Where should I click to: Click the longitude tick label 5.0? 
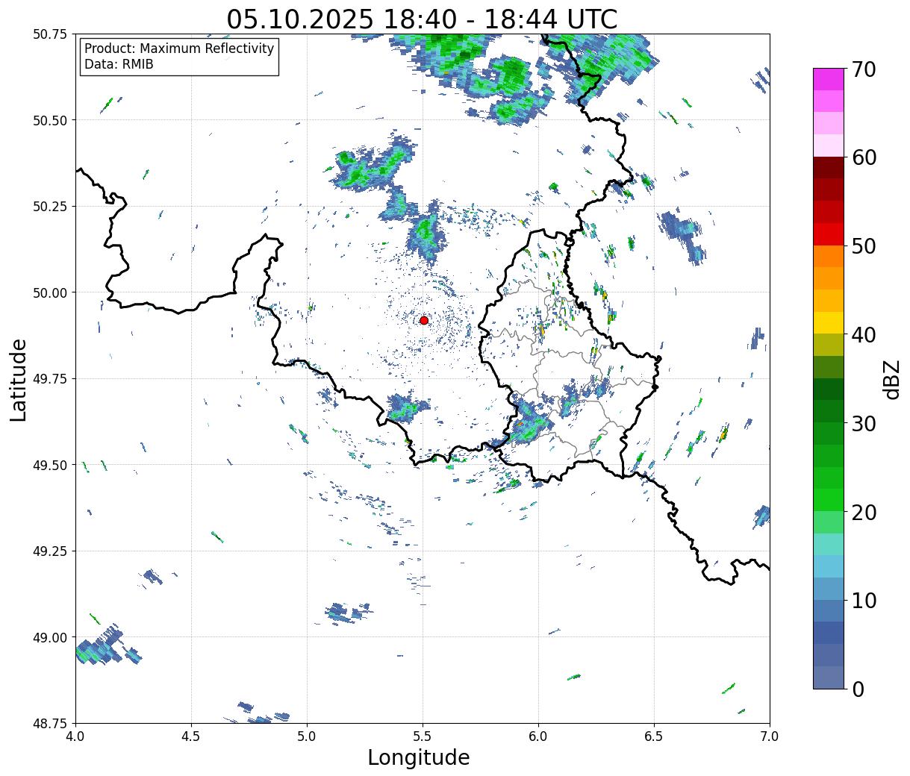[307, 736]
